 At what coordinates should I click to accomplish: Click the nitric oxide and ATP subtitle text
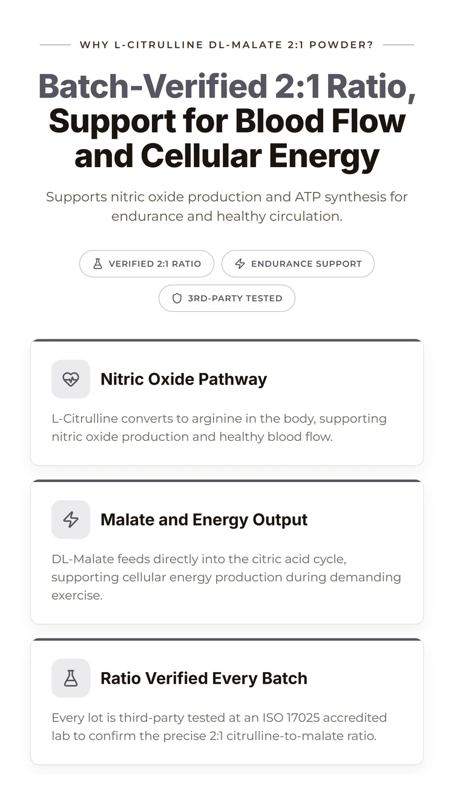pos(227,206)
